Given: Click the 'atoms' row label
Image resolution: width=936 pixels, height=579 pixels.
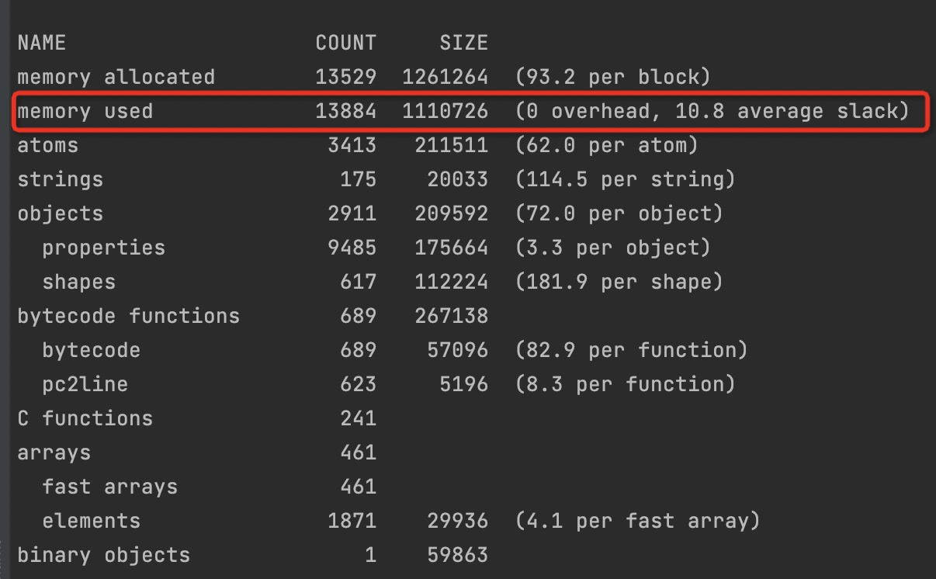Looking at the screenshot, I should point(48,145).
